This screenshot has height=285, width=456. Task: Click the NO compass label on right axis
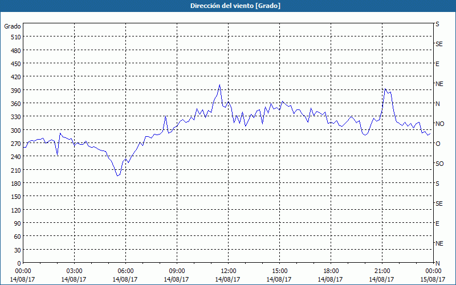(439, 124)
